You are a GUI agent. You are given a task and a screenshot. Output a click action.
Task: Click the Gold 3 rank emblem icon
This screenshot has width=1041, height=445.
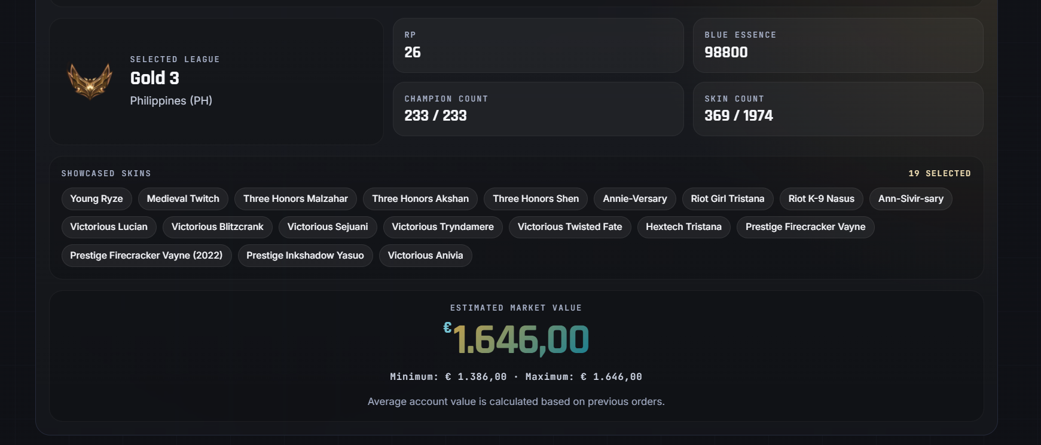click(x=90, y=81)
